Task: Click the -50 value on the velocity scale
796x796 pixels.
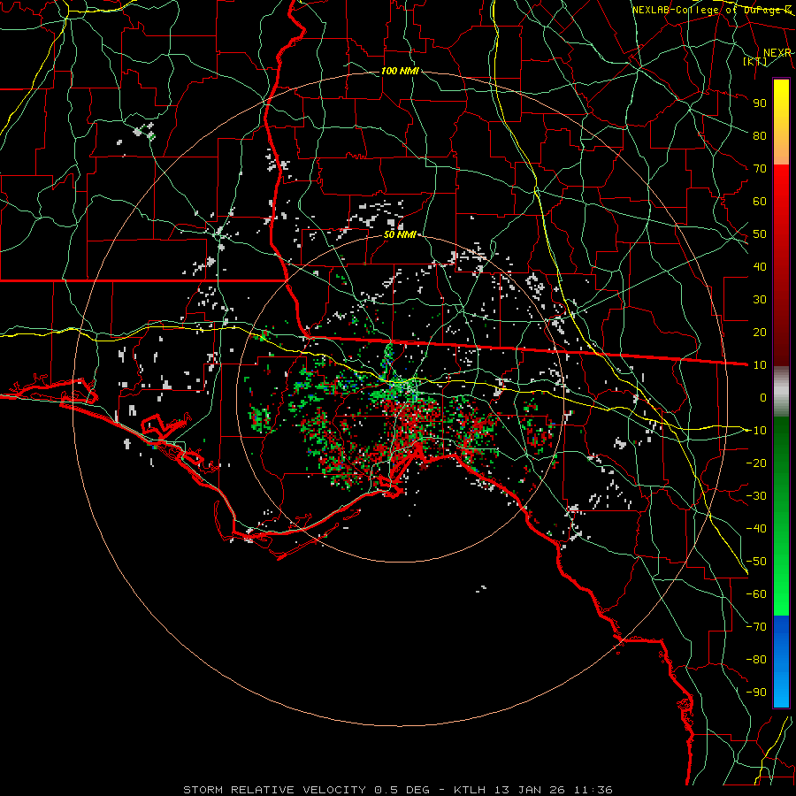Action: click(756, 562)
